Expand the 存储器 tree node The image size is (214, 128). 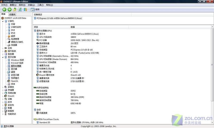[x=3, y=90]
